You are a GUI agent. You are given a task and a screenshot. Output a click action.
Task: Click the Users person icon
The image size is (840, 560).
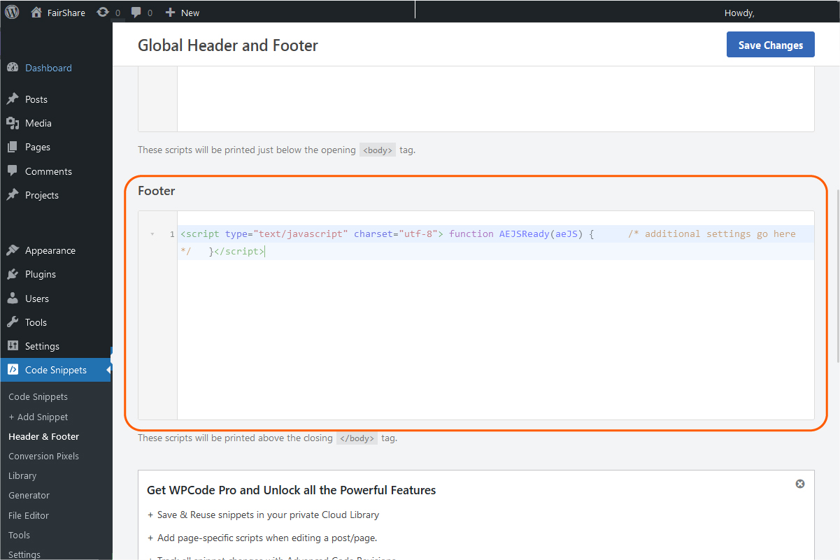point(13,299)
